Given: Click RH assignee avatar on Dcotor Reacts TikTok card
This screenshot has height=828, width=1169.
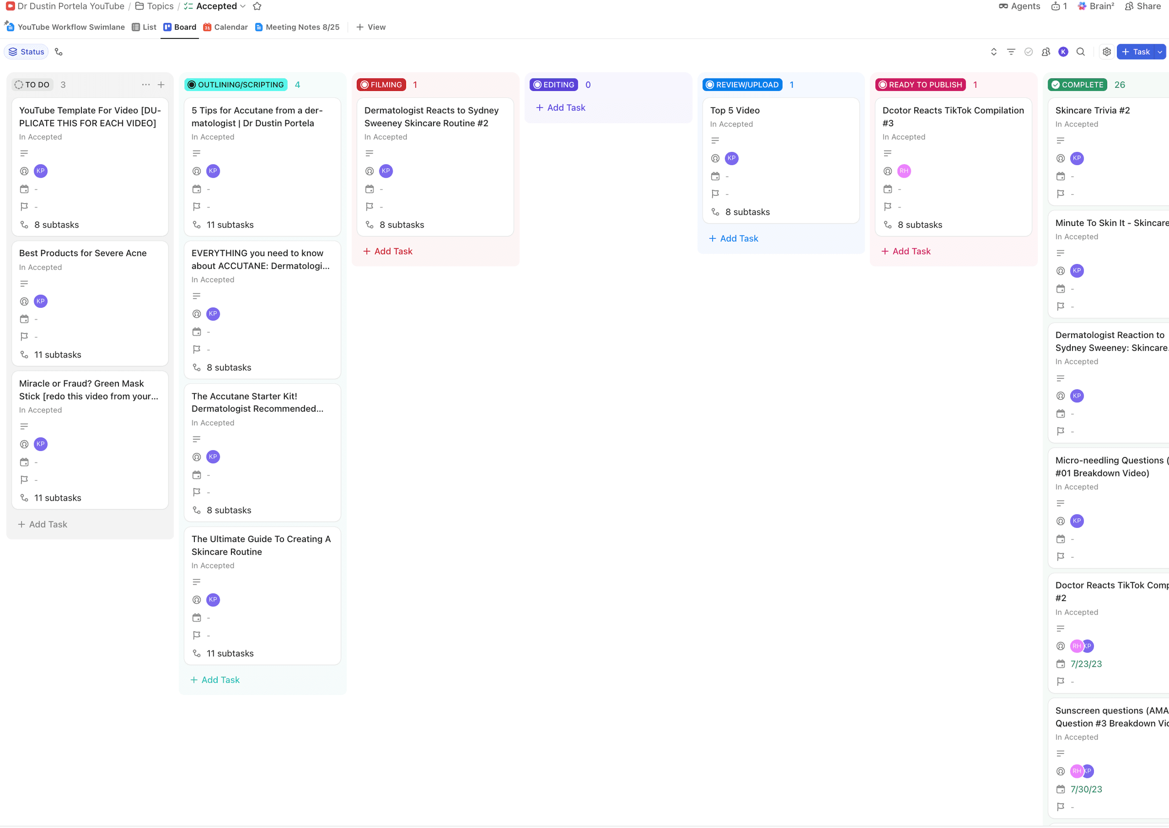Looking at the screenshot, I should (x=904, y=171).
